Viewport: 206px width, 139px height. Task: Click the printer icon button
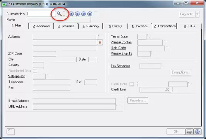189,132
